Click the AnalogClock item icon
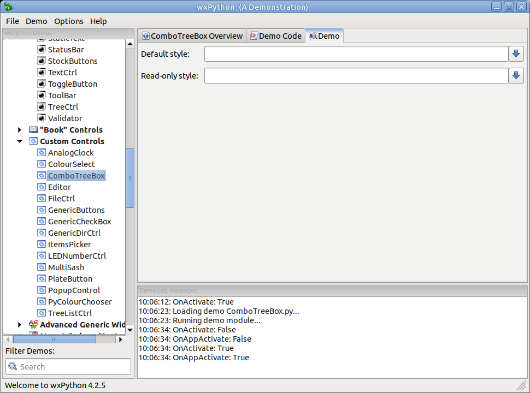The image size is (530, 393). 41,153
